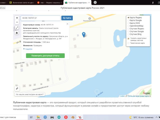Zoom out the map with minus button
Viewport: 160px width, 120px height.
[x=17, y=22]
